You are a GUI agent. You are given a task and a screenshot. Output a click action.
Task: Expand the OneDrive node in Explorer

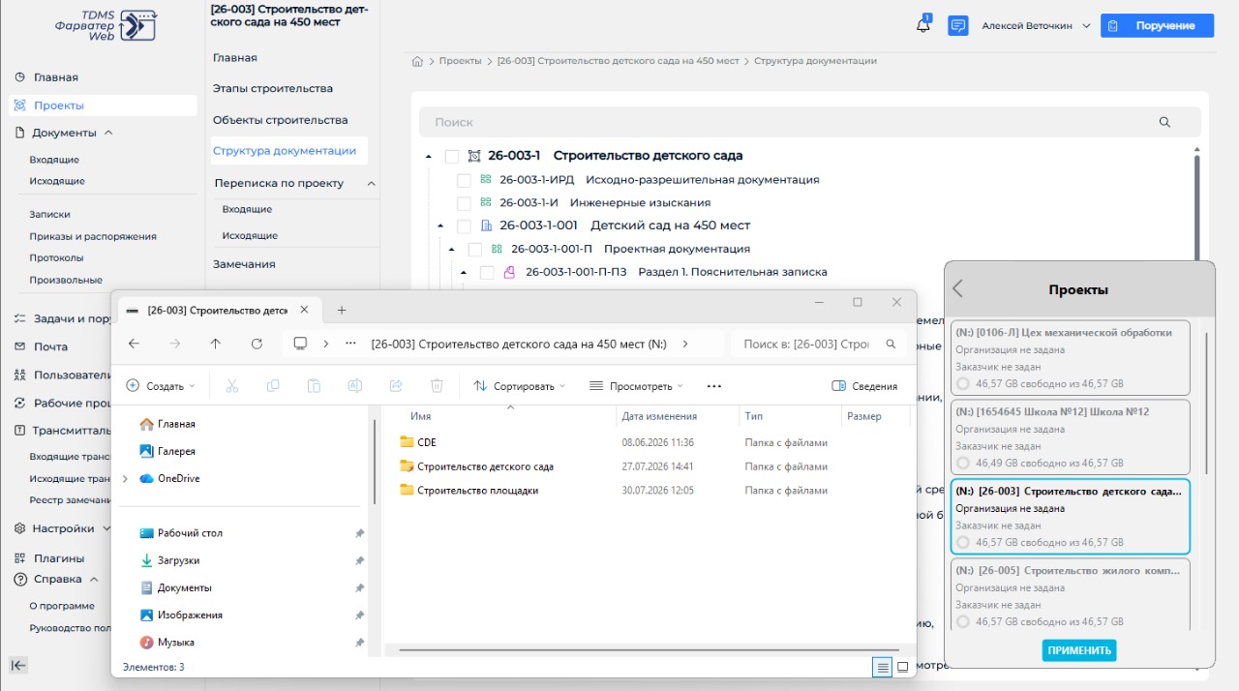pyautogui.click(x=125, y=478)
